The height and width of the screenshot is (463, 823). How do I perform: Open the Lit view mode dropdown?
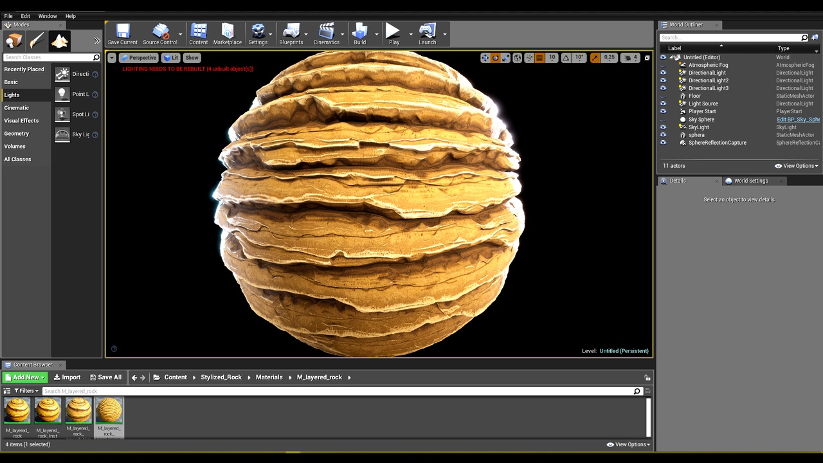(171, 58)
